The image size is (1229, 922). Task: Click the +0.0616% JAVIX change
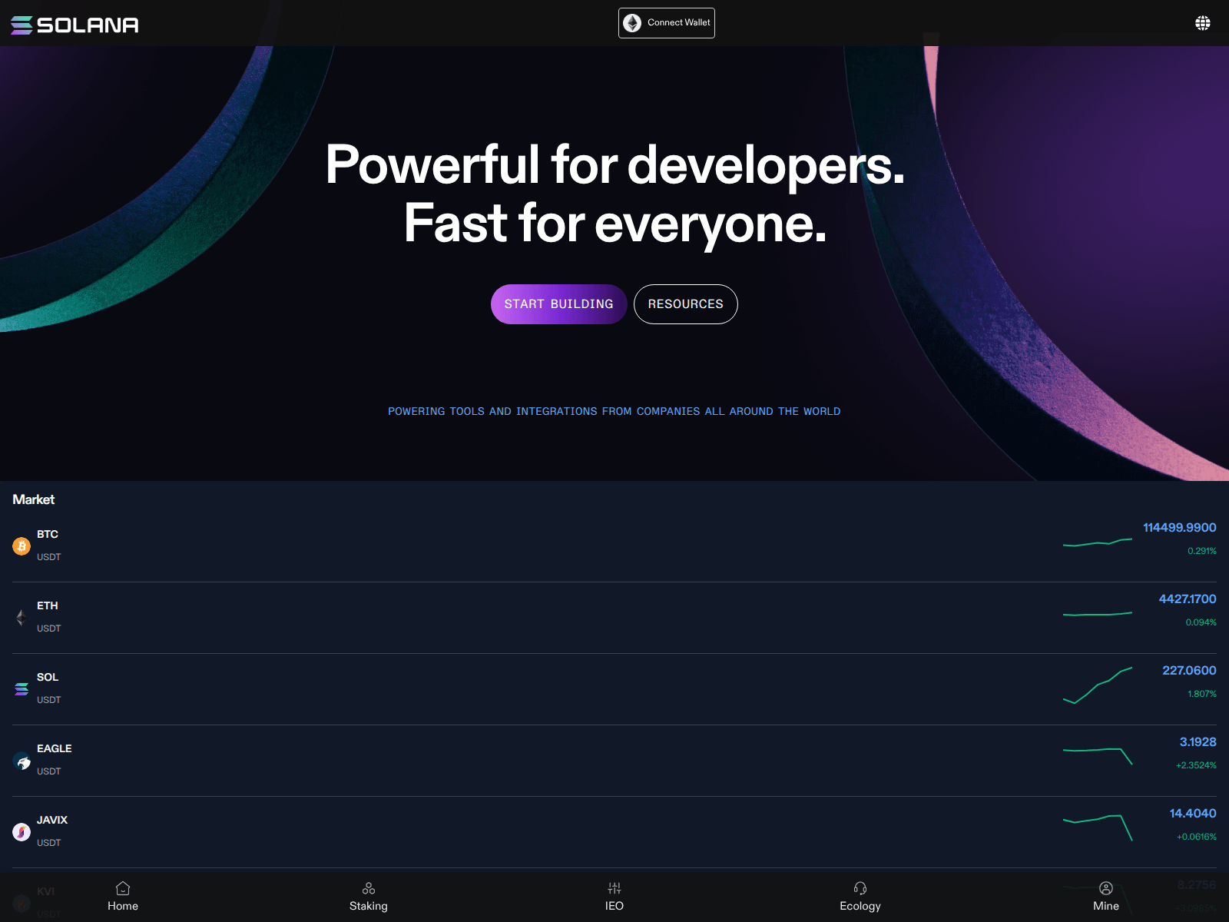1197,837
